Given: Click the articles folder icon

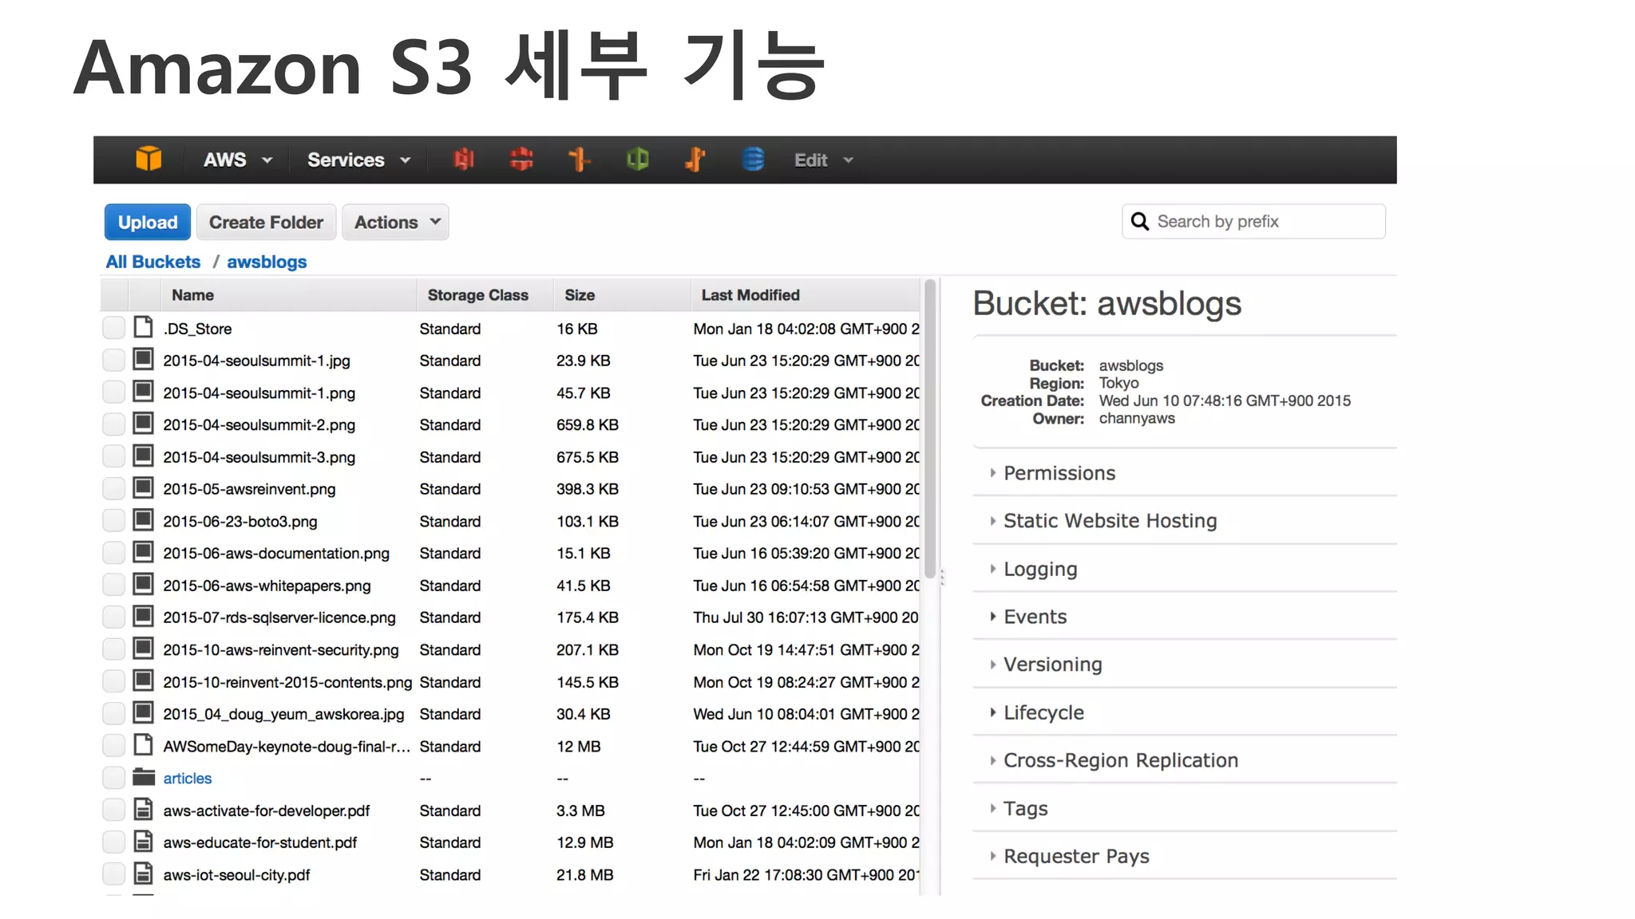Looking at the screenshot, I should coord(144,778).
